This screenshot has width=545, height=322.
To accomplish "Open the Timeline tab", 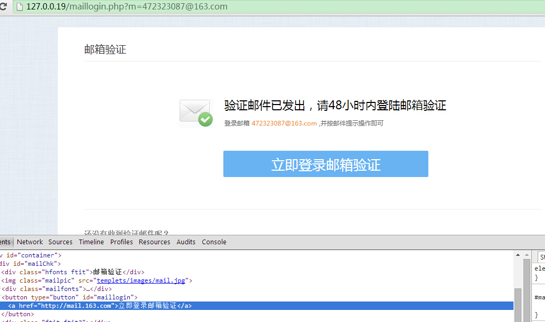I will (91, 242).
